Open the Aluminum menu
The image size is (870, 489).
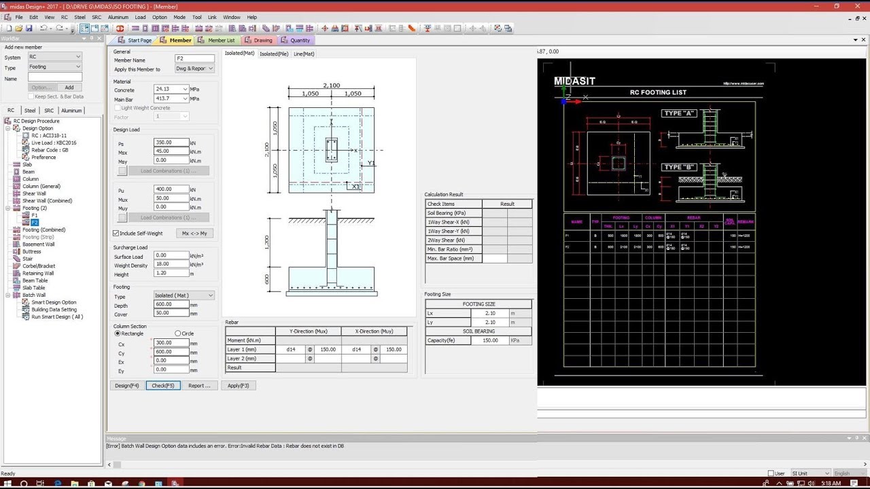tap(118, 17)
